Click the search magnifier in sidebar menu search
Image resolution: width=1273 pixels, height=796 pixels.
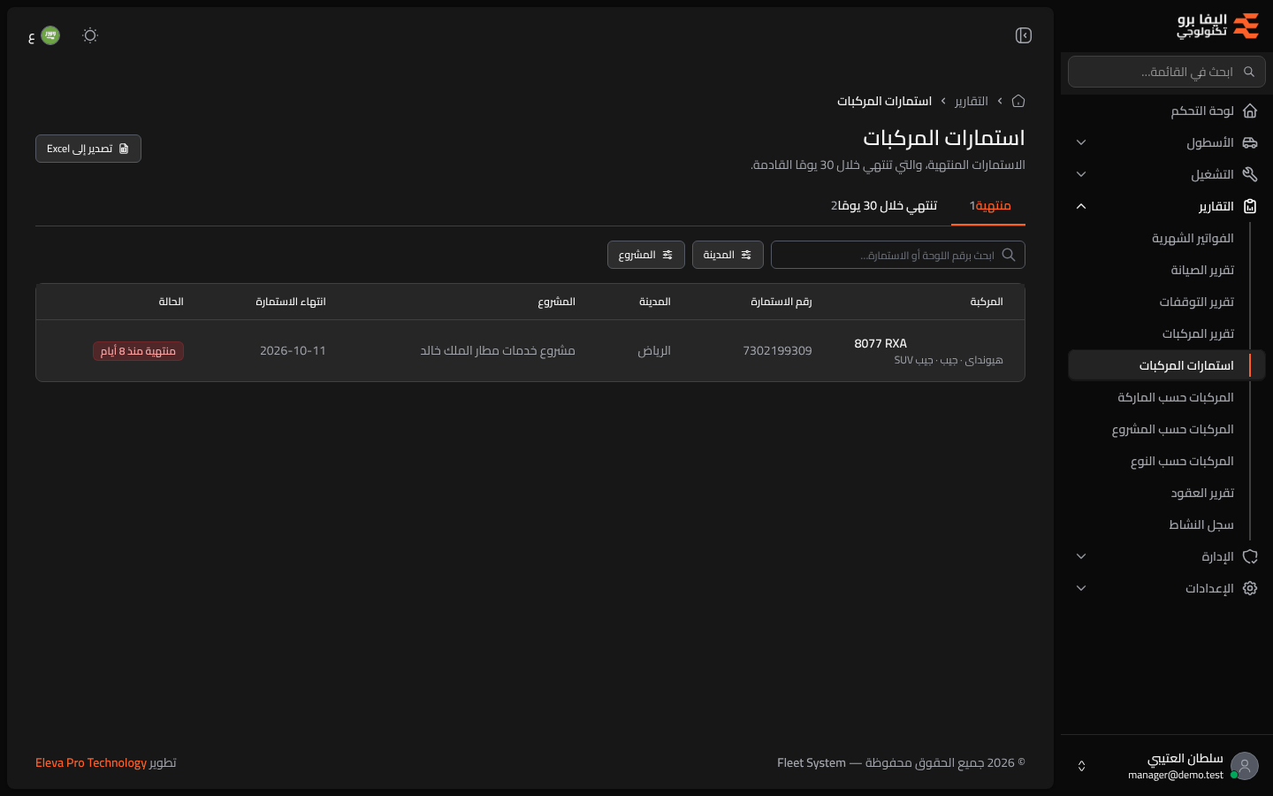click(1249, 72)
